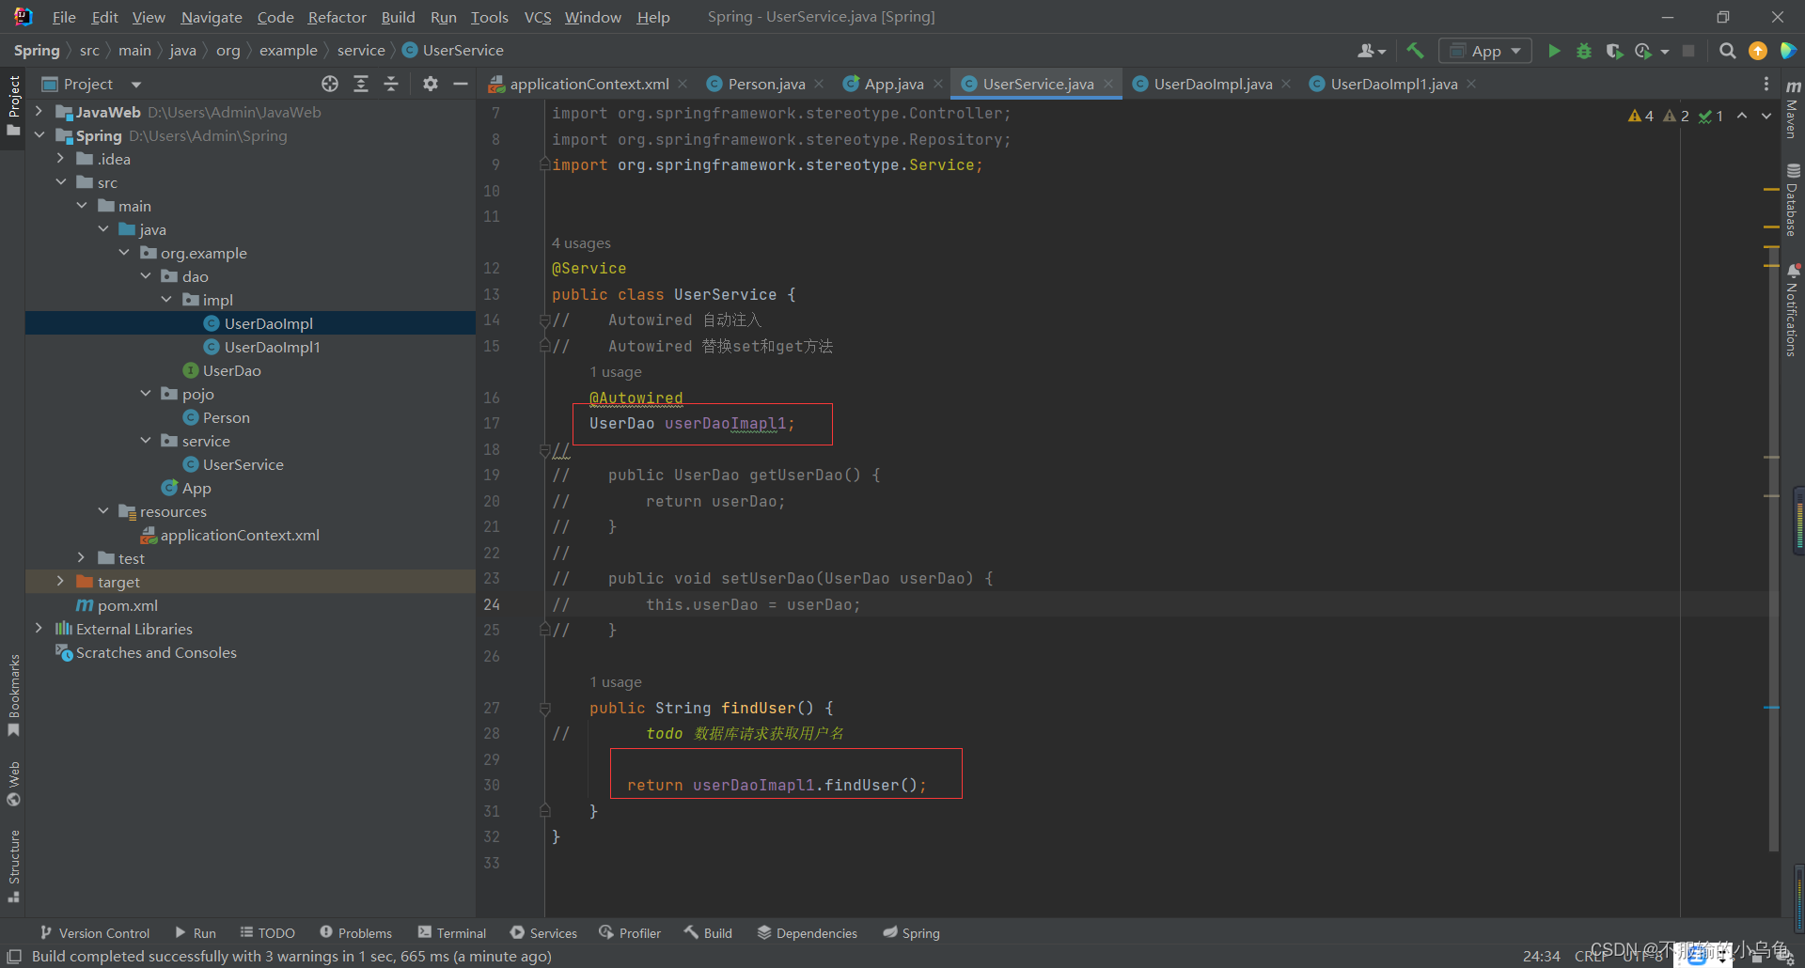This screenshot has height=968, width=1805.
Task: Open the Refactor menu
Action: pyautogui.click(x=337, y=17)
